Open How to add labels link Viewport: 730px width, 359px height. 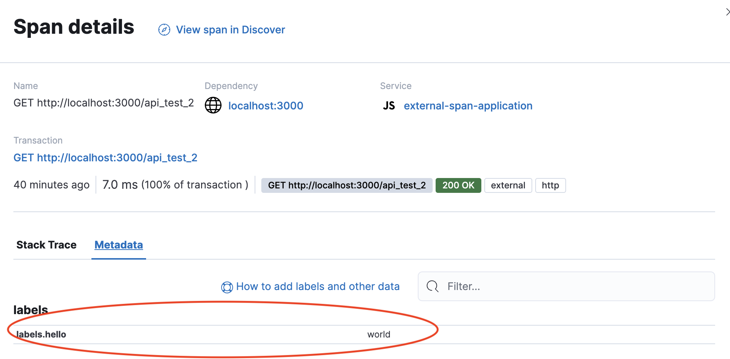318,286
